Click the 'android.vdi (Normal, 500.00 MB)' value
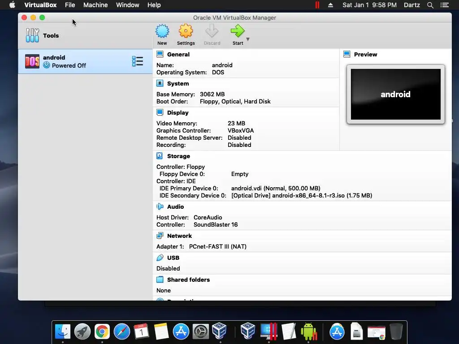The width and height of the screenshot is (459, 344). (x=276, y=189)
